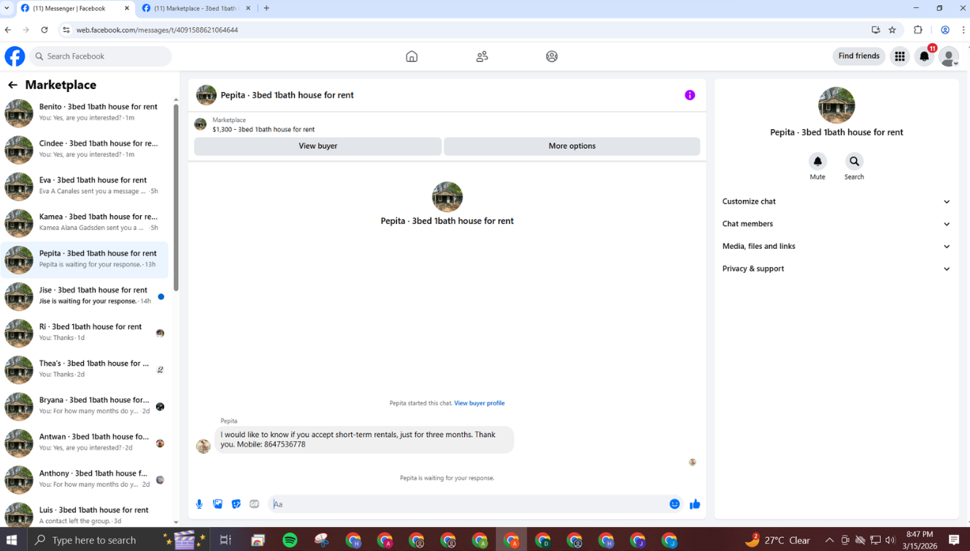
Task: Open the Groups icon in the top navigation
Action: point(552,56)
